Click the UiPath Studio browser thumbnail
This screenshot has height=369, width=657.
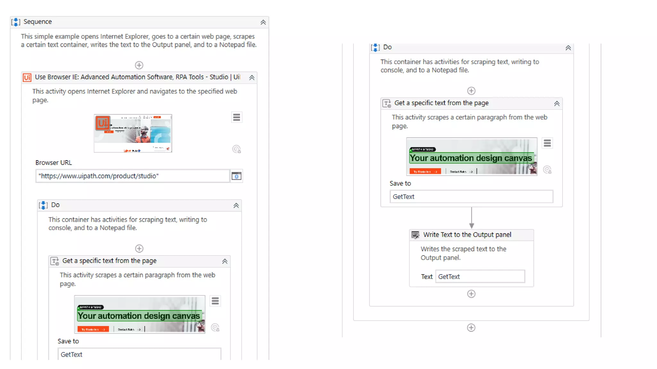tap(133, 133)
